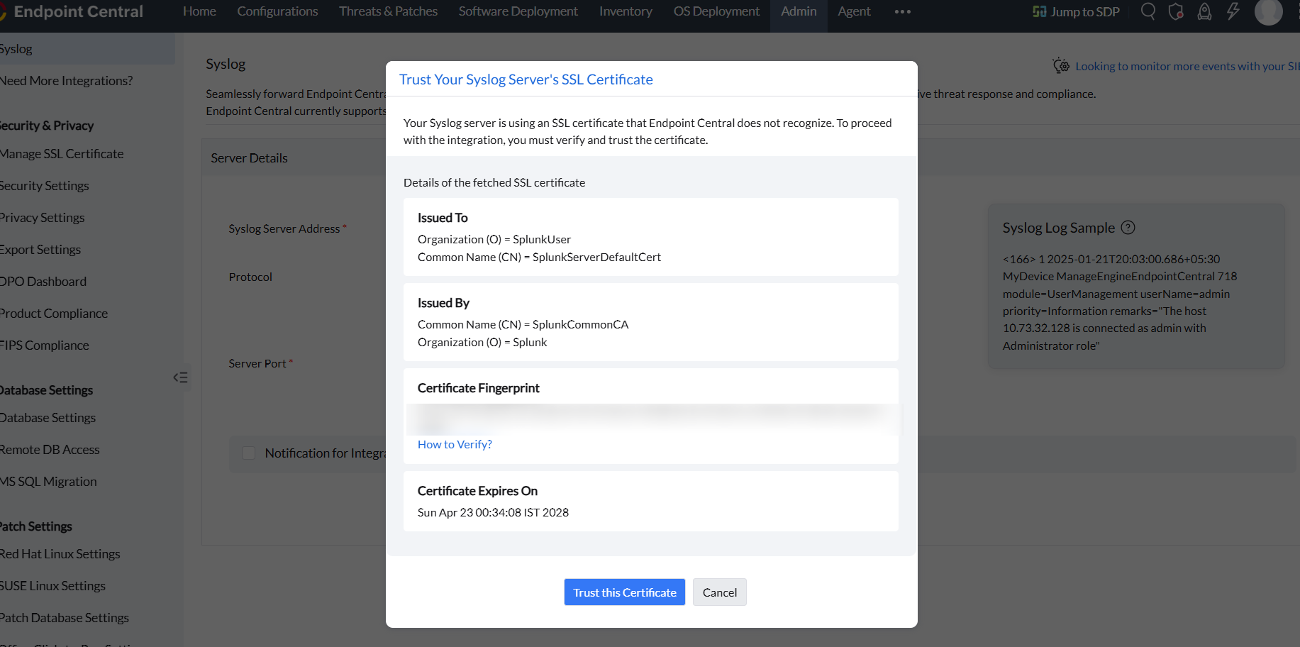1300x647 pixels.
Task: Open the user profile avatar
Action: coord(1268,11)
